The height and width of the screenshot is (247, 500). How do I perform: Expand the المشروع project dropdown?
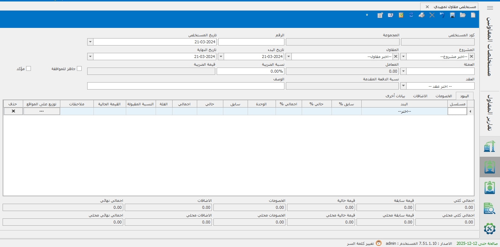click(403, 57)
